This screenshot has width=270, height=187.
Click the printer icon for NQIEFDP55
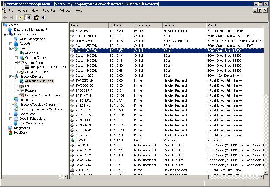click(72, 170)
